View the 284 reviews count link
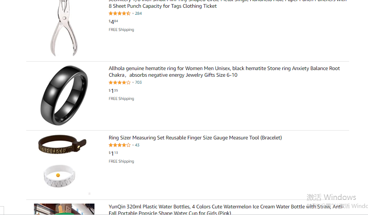368x215 pixels. click(x=138, y=13)
